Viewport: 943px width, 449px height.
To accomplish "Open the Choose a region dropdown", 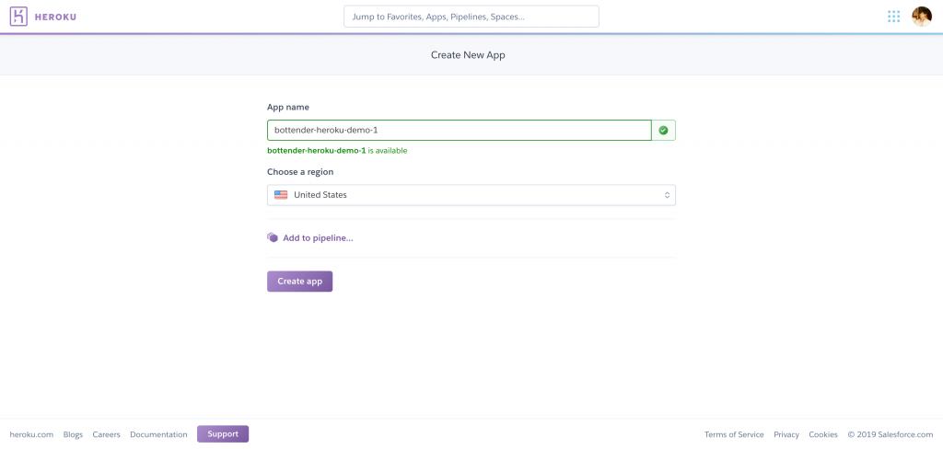I will 471,195.
